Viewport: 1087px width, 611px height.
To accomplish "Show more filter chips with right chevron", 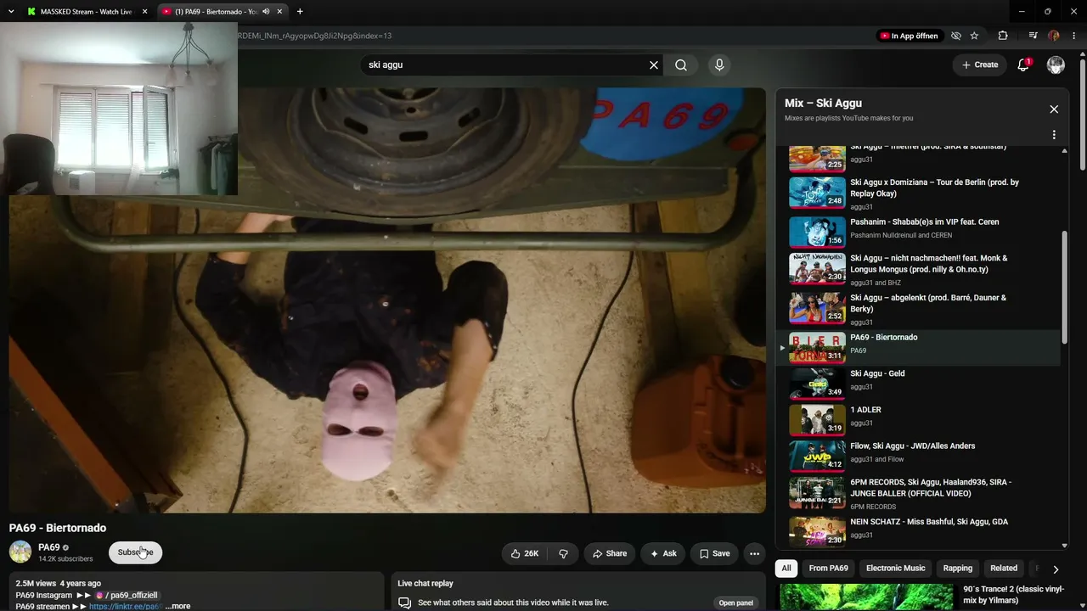I will (x=1056, y=569).
